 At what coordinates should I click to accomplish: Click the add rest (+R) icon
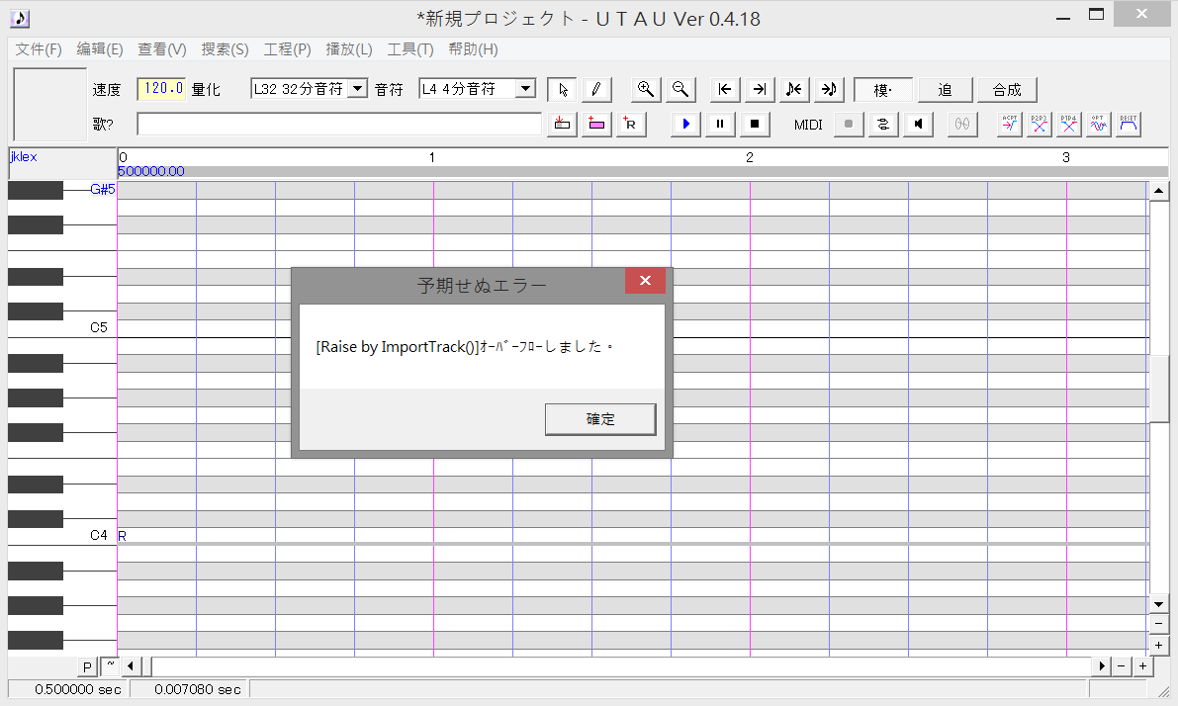tap(631, 124)
